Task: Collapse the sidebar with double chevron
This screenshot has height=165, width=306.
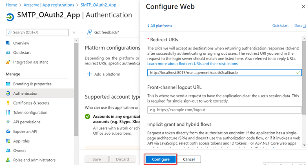Action: click(74, 32)
